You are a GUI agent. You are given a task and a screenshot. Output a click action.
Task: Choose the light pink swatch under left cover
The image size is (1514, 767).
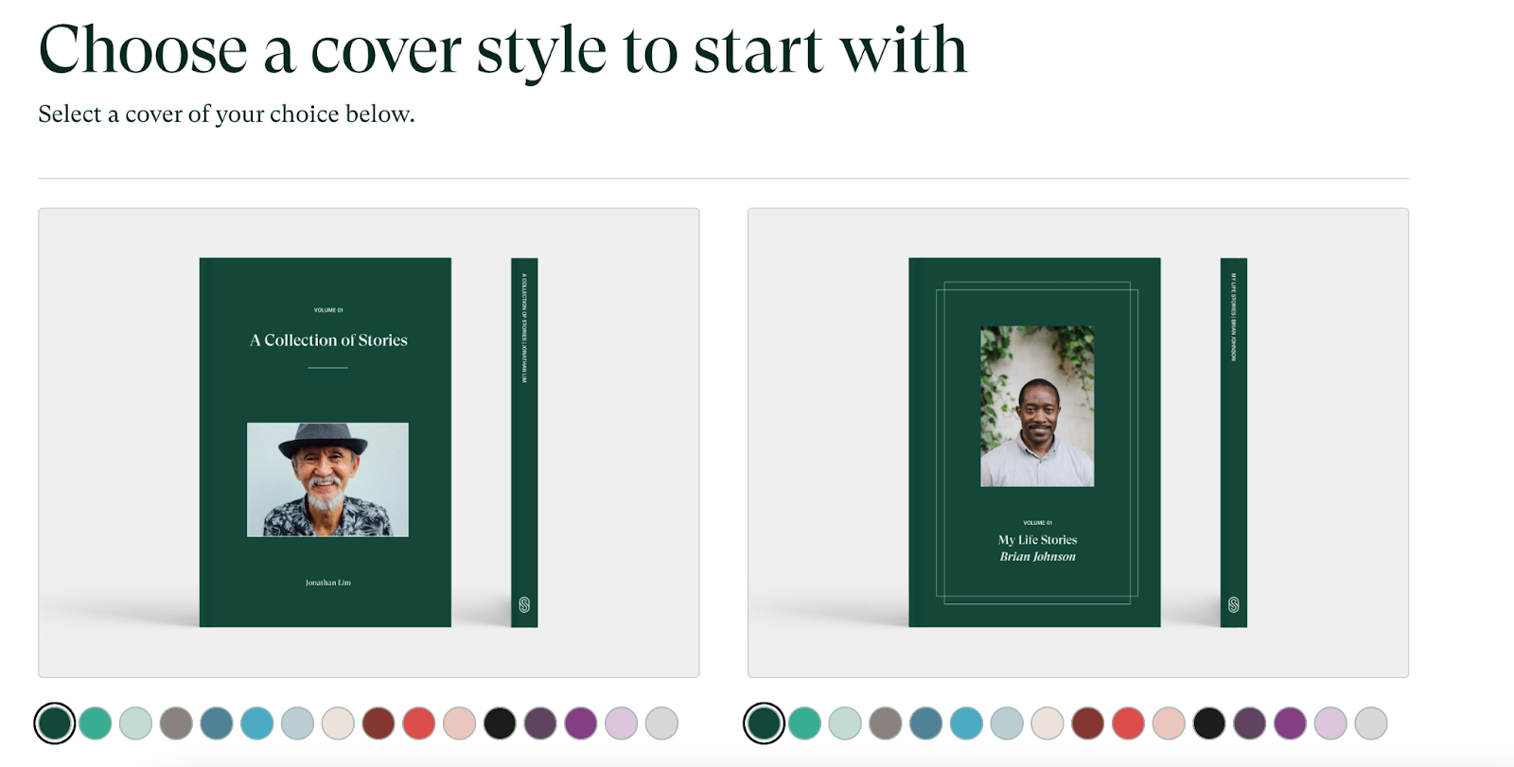point(460,723)
